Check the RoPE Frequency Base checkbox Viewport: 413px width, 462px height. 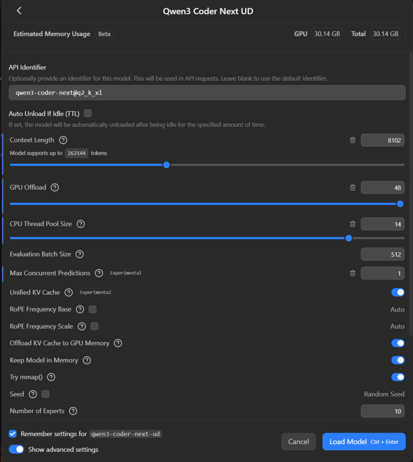92,309
